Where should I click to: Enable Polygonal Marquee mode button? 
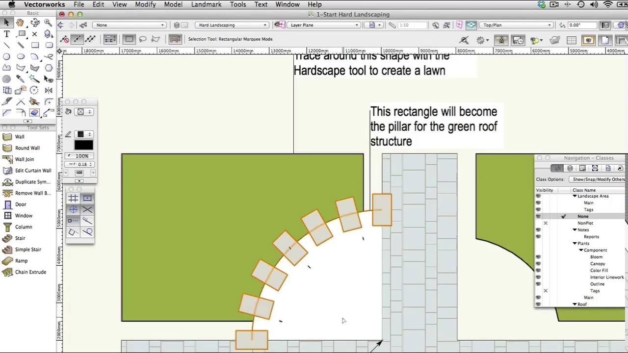156,39
